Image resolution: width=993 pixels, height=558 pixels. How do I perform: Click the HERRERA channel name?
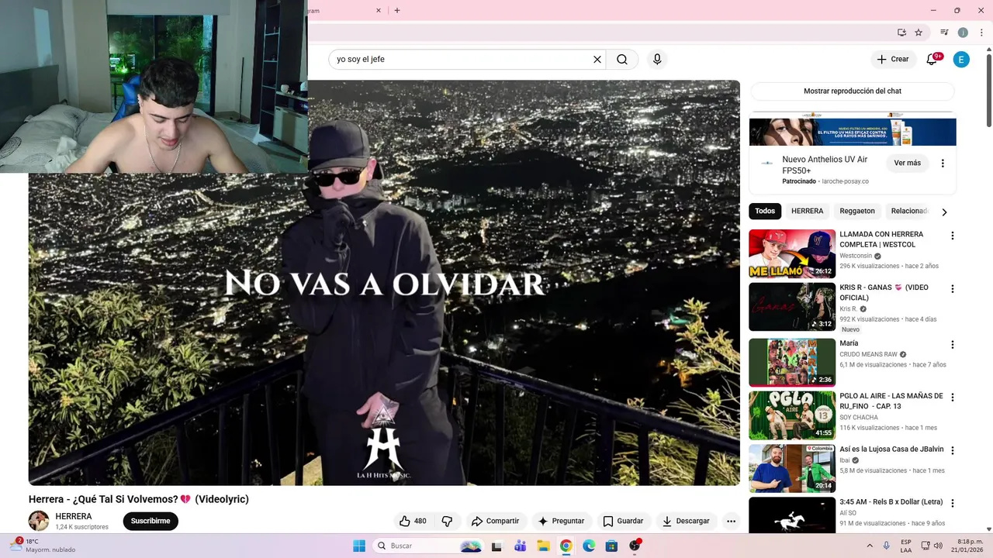pyautogui.click(x=74, y=516)
